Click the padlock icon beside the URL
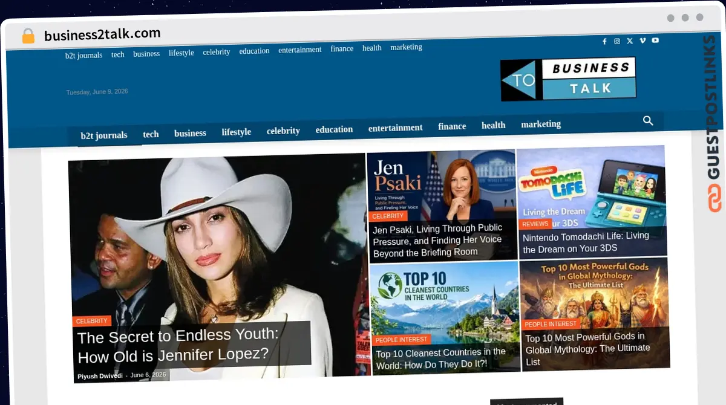 28,36
